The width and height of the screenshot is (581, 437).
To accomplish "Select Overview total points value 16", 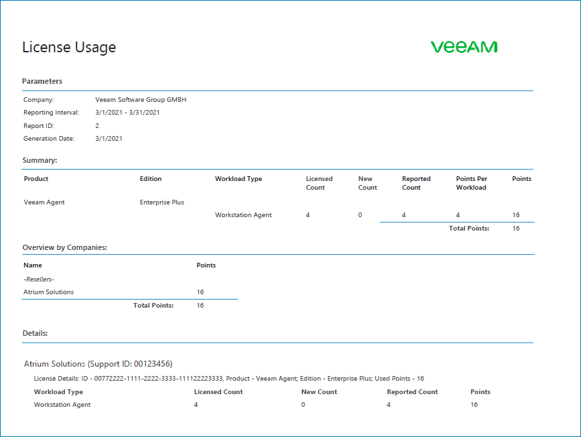I will (x=200, y=306).
